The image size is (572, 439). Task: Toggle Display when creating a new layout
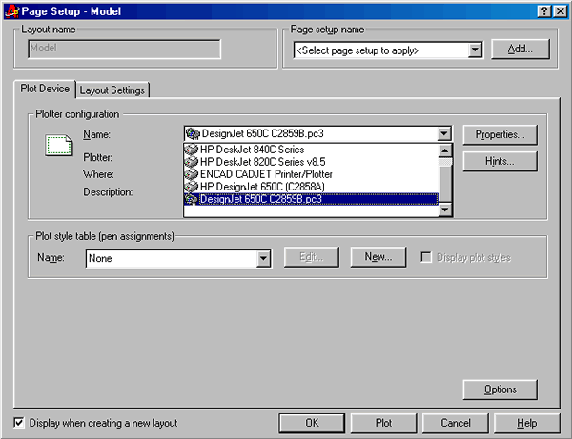click(x=20, y=422)
